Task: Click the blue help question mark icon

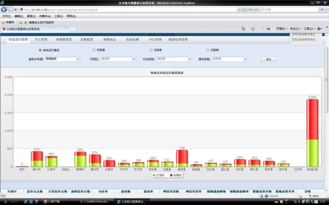Action: (x=320, y=29)
